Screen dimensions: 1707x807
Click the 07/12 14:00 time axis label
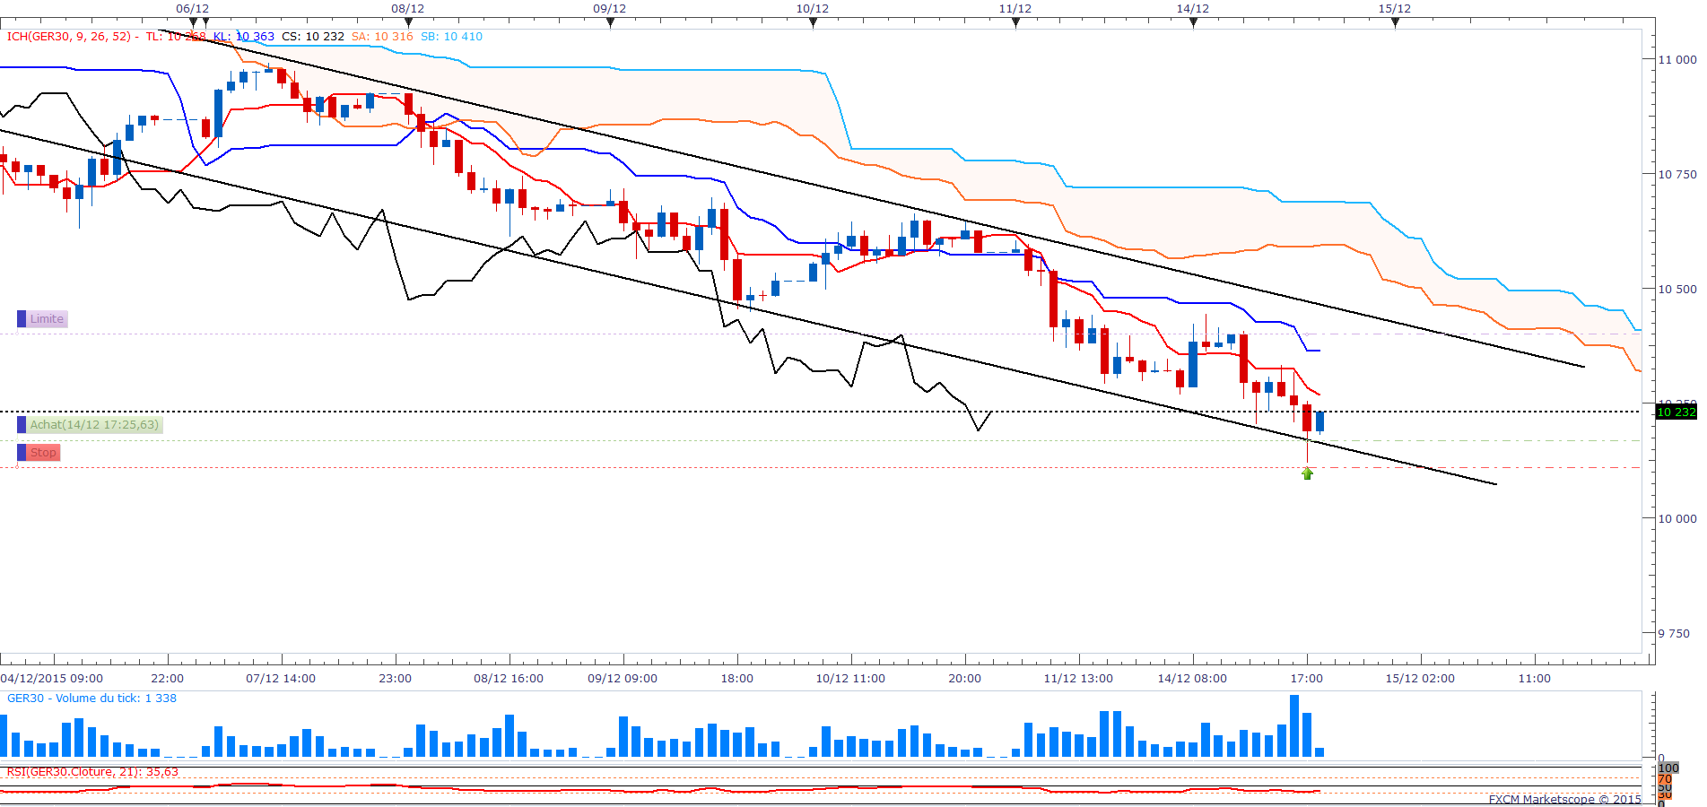pyautogui.click(x=281, y=679)
